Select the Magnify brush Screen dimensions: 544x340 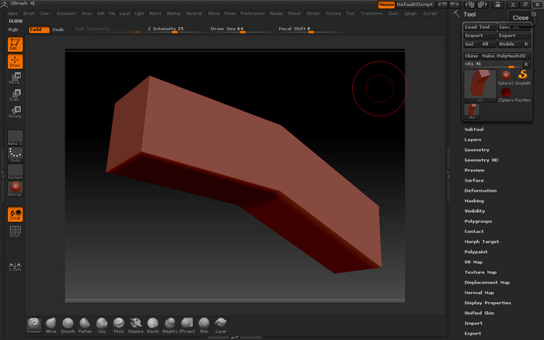coord(170,324)
